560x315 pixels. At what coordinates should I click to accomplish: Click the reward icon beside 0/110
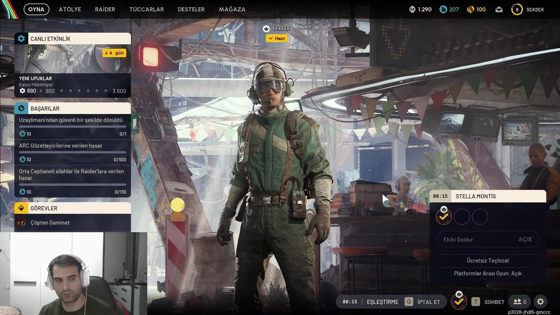(x=22, y=192)
